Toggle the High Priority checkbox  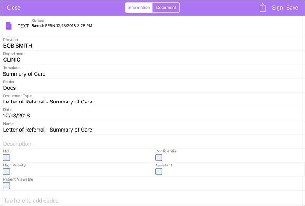click(x=6, y=172)
